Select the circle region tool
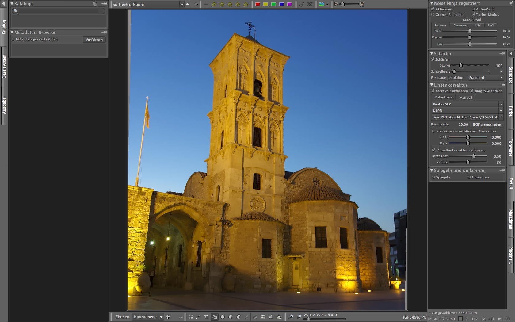The width and height of the screenshot is (515, 322). point(223,317)
